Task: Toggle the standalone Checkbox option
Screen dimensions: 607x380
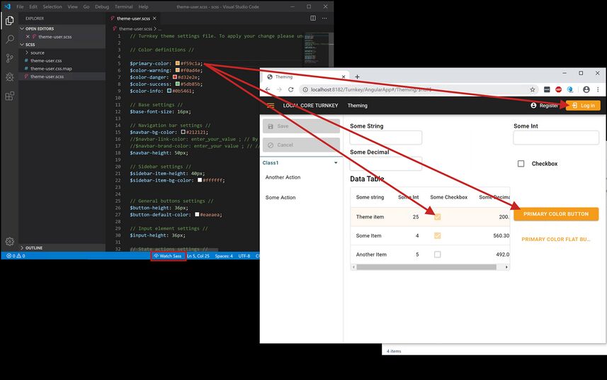Action: [x=521, y=164]
